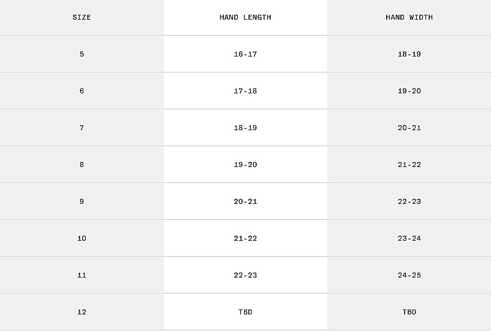Click the TBD hand length cell

[x=245, y=312]
